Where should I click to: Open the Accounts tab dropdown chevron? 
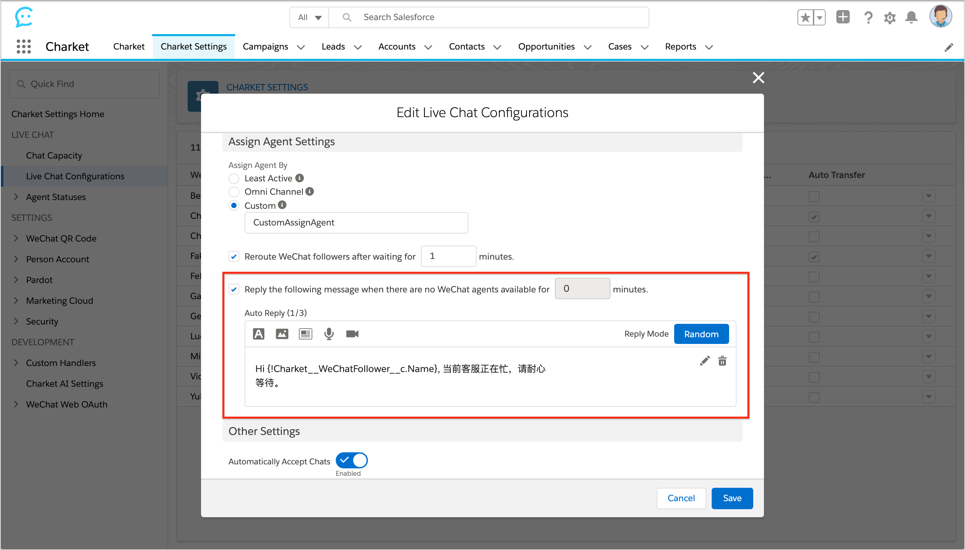(x=428, y=47)
